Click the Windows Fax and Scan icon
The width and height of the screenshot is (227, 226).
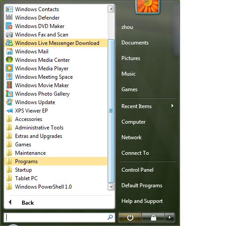9,35
